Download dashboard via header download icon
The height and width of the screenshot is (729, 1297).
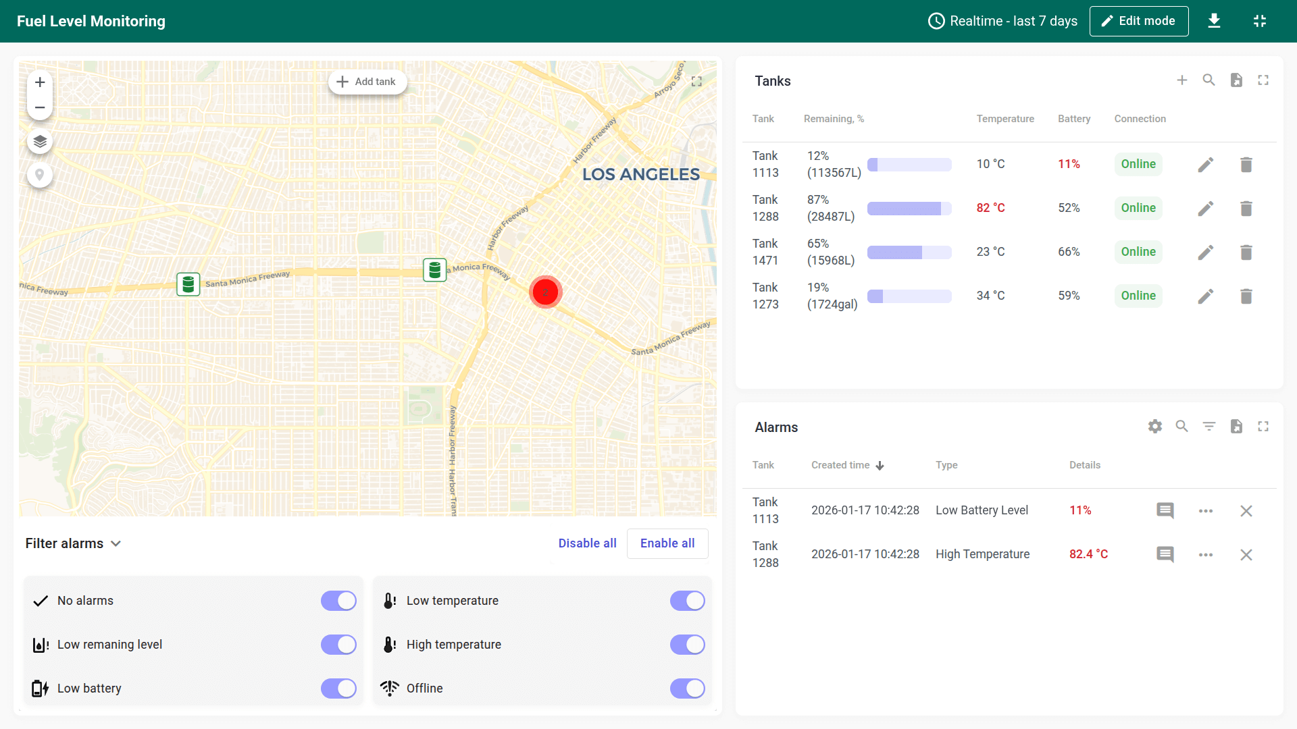(1214, 21)
